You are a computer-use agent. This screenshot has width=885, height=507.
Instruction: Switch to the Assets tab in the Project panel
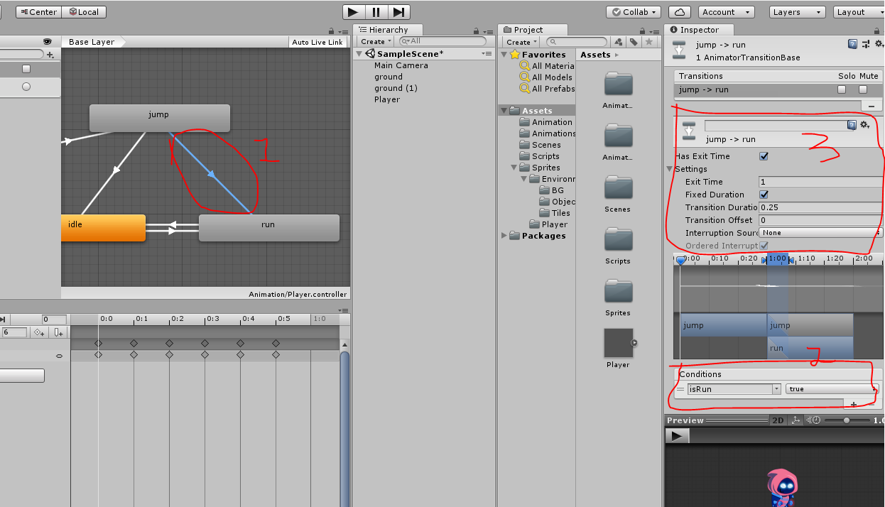coord(596,54)
